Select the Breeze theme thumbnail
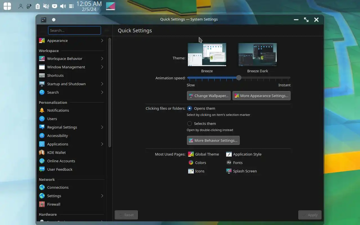 tap(207, 55)
